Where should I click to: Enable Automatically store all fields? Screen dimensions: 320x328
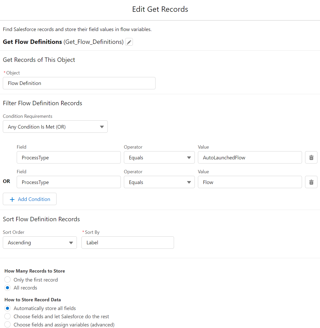click(x=7, y=308)
